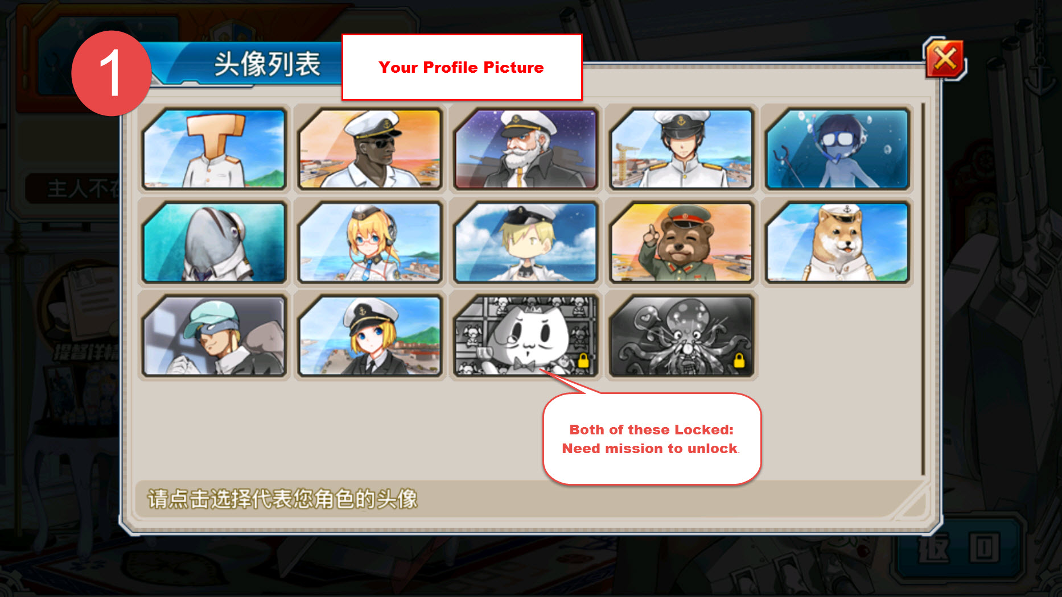Select the blonde girl in black uniform avatar
1062x597 pixels.
370,335
